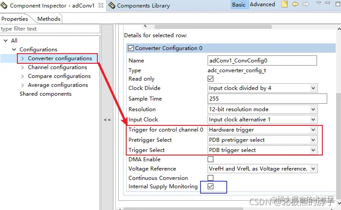
Task: Click the forward navigation arrow icon
Action: [x=306, y=4]
